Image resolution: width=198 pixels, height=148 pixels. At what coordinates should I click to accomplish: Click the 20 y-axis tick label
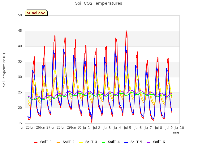(20, 108)
